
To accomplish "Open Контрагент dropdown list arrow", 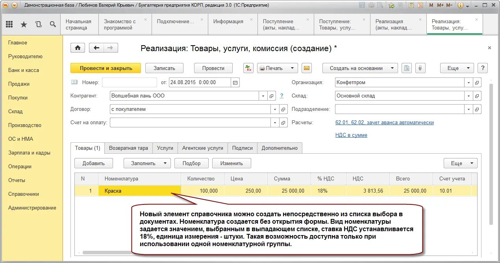I will pyautogui.click(x=263, y=96).
